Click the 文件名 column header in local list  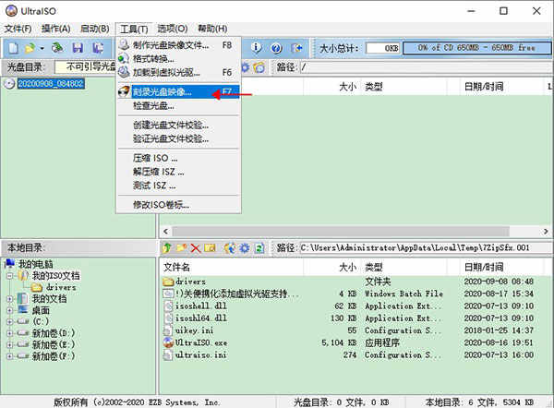[232, 268]
